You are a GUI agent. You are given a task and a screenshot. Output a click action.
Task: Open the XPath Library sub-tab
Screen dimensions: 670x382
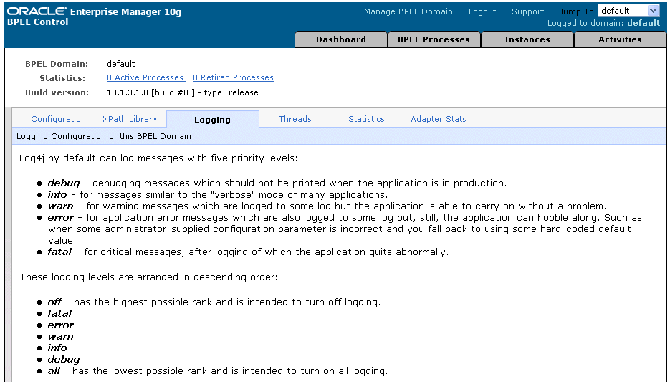pos(130,119)
